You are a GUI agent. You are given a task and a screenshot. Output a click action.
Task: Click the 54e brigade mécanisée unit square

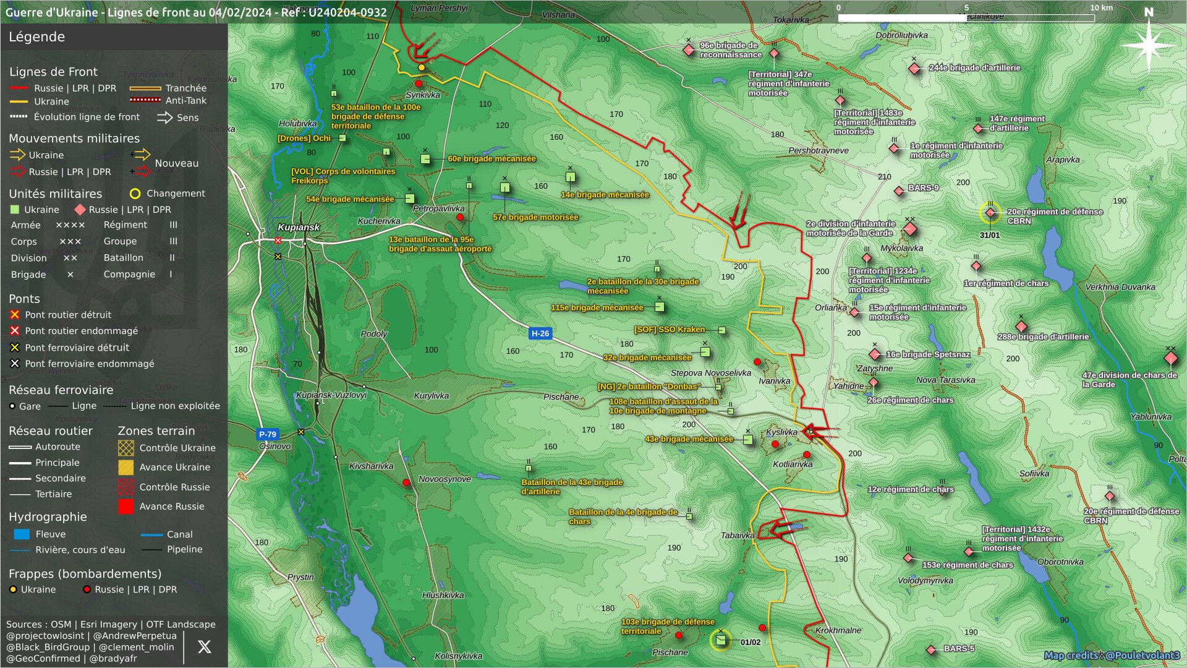409,199
